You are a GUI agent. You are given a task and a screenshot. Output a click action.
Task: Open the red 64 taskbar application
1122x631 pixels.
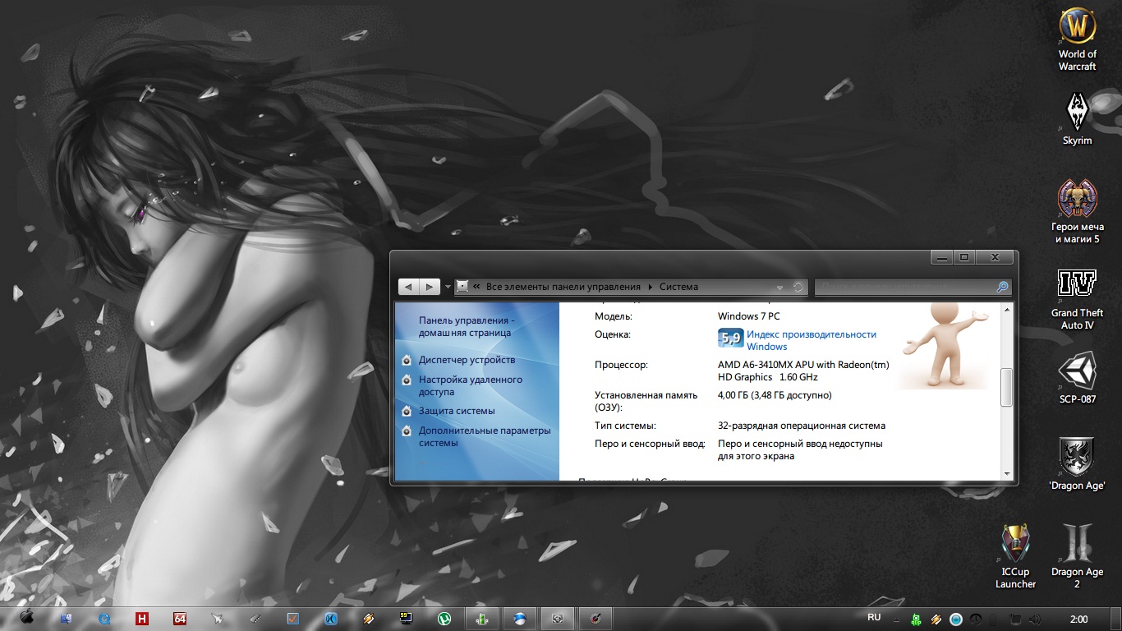click(x=180, y=618)
